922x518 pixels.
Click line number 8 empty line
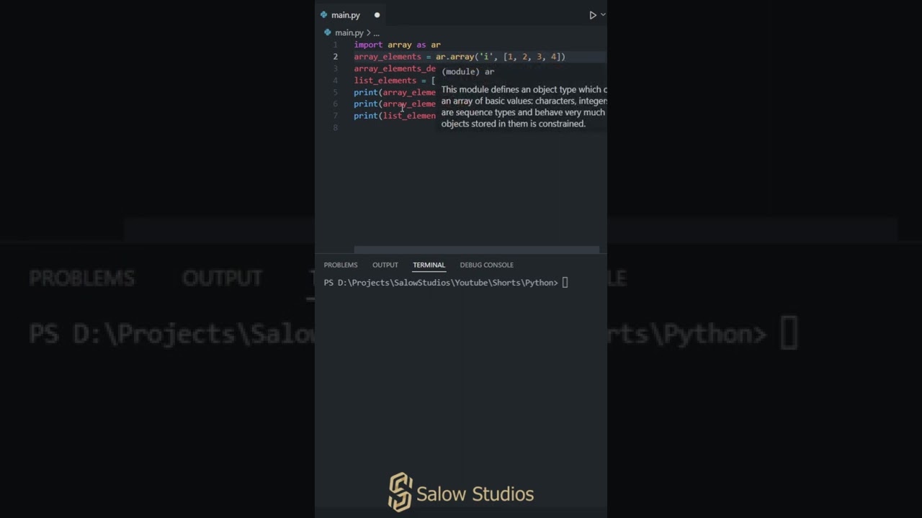(335, 127)
